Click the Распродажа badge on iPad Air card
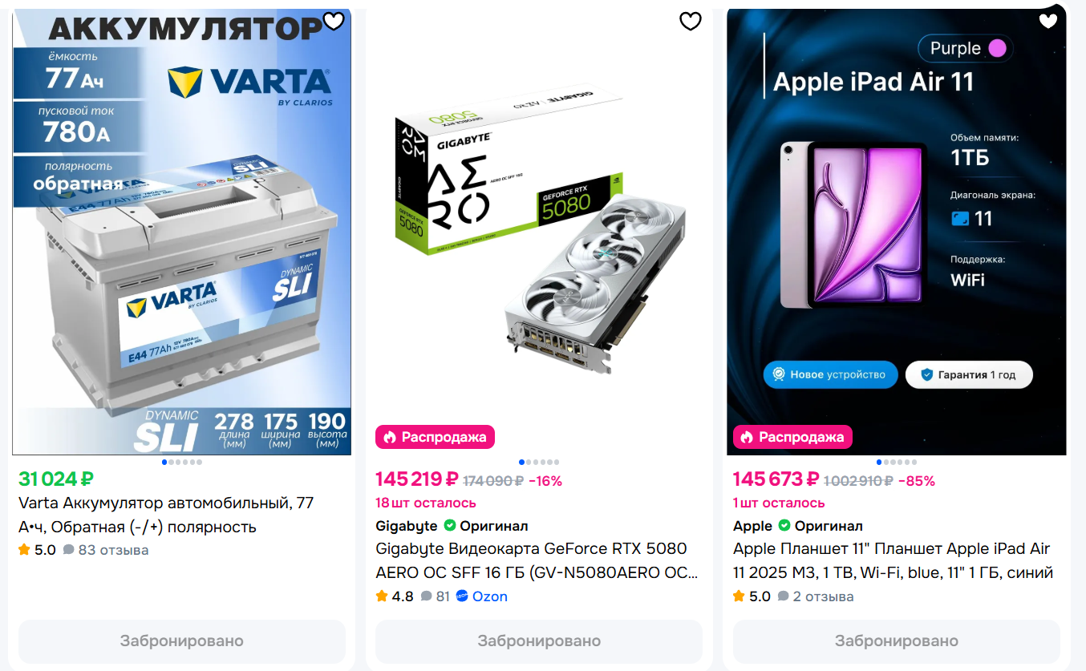 [792, 437]
